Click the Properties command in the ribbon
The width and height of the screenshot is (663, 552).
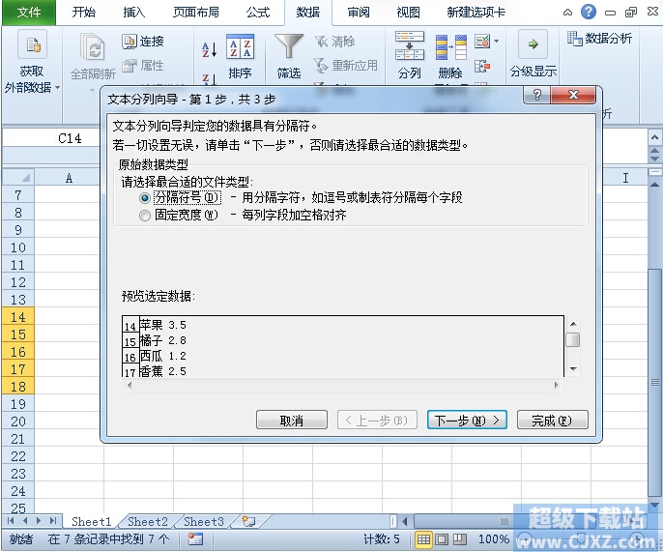pyautogui.click(x=143, y=65)
